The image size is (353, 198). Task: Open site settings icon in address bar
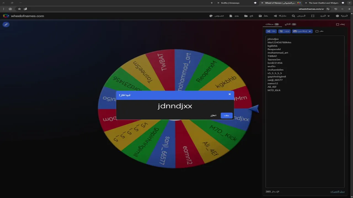(x=328, y=9)
